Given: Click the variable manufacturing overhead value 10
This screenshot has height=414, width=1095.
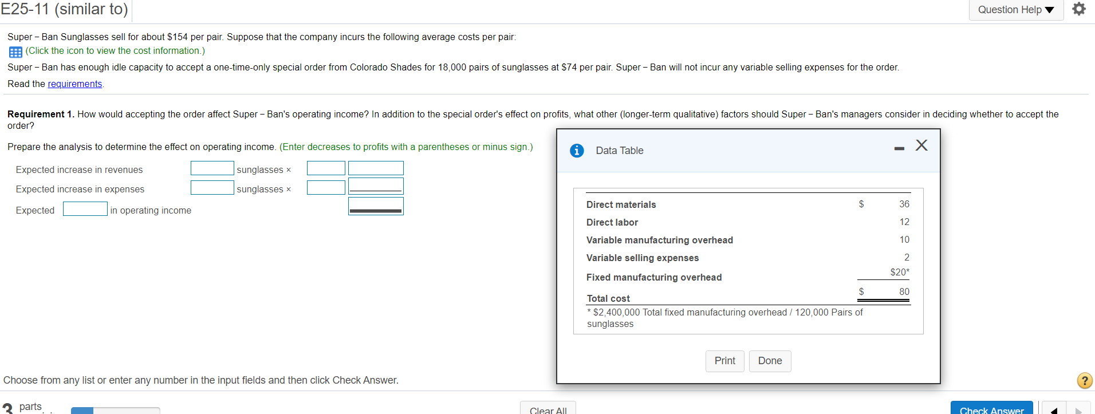Looking at the screenshot, I should coord(904,240).
